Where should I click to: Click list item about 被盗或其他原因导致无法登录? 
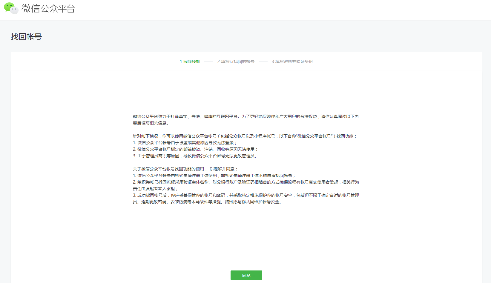click(x=185, y=143)
